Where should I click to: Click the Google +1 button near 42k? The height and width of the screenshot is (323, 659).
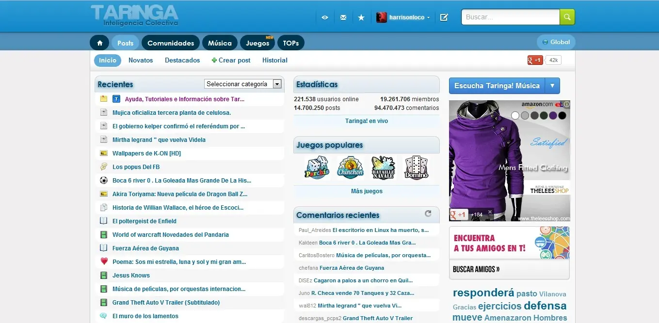click(535, 60)
